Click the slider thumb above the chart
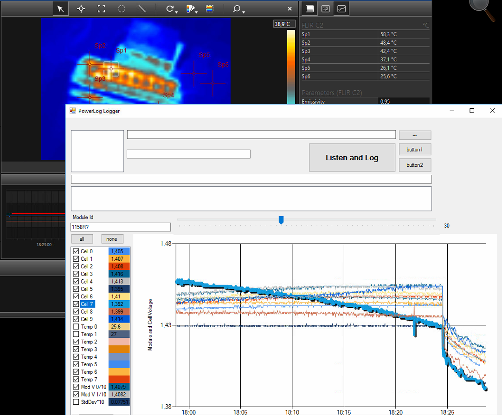 [x=281, y=220]
